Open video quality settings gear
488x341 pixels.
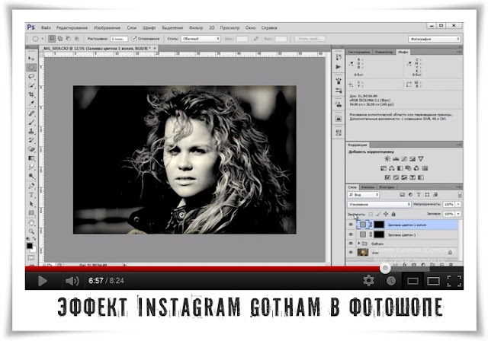369,281
